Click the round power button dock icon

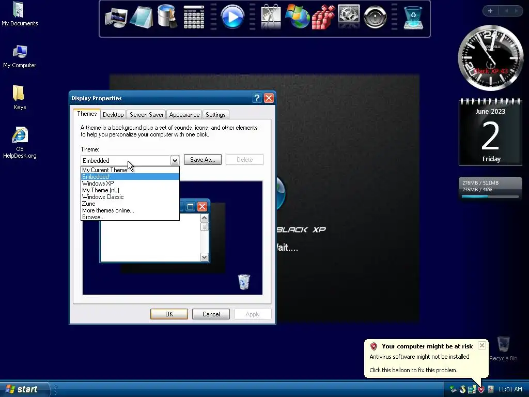tap(375, 17)
